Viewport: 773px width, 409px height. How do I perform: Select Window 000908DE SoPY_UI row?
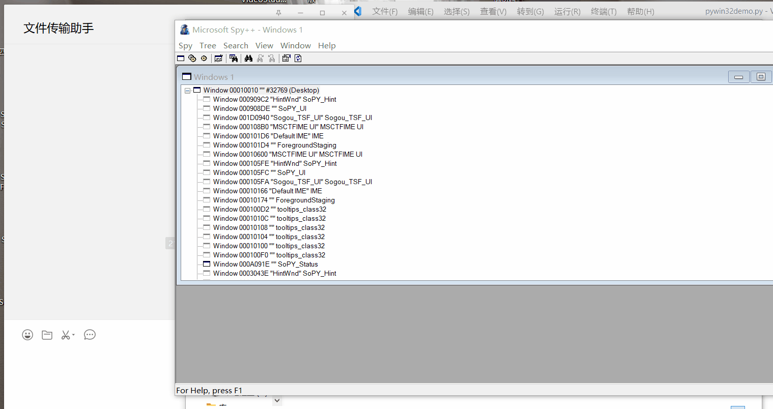tap(260, 108)
